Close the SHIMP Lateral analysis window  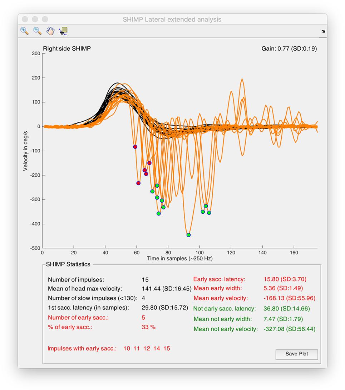[25, 19]
